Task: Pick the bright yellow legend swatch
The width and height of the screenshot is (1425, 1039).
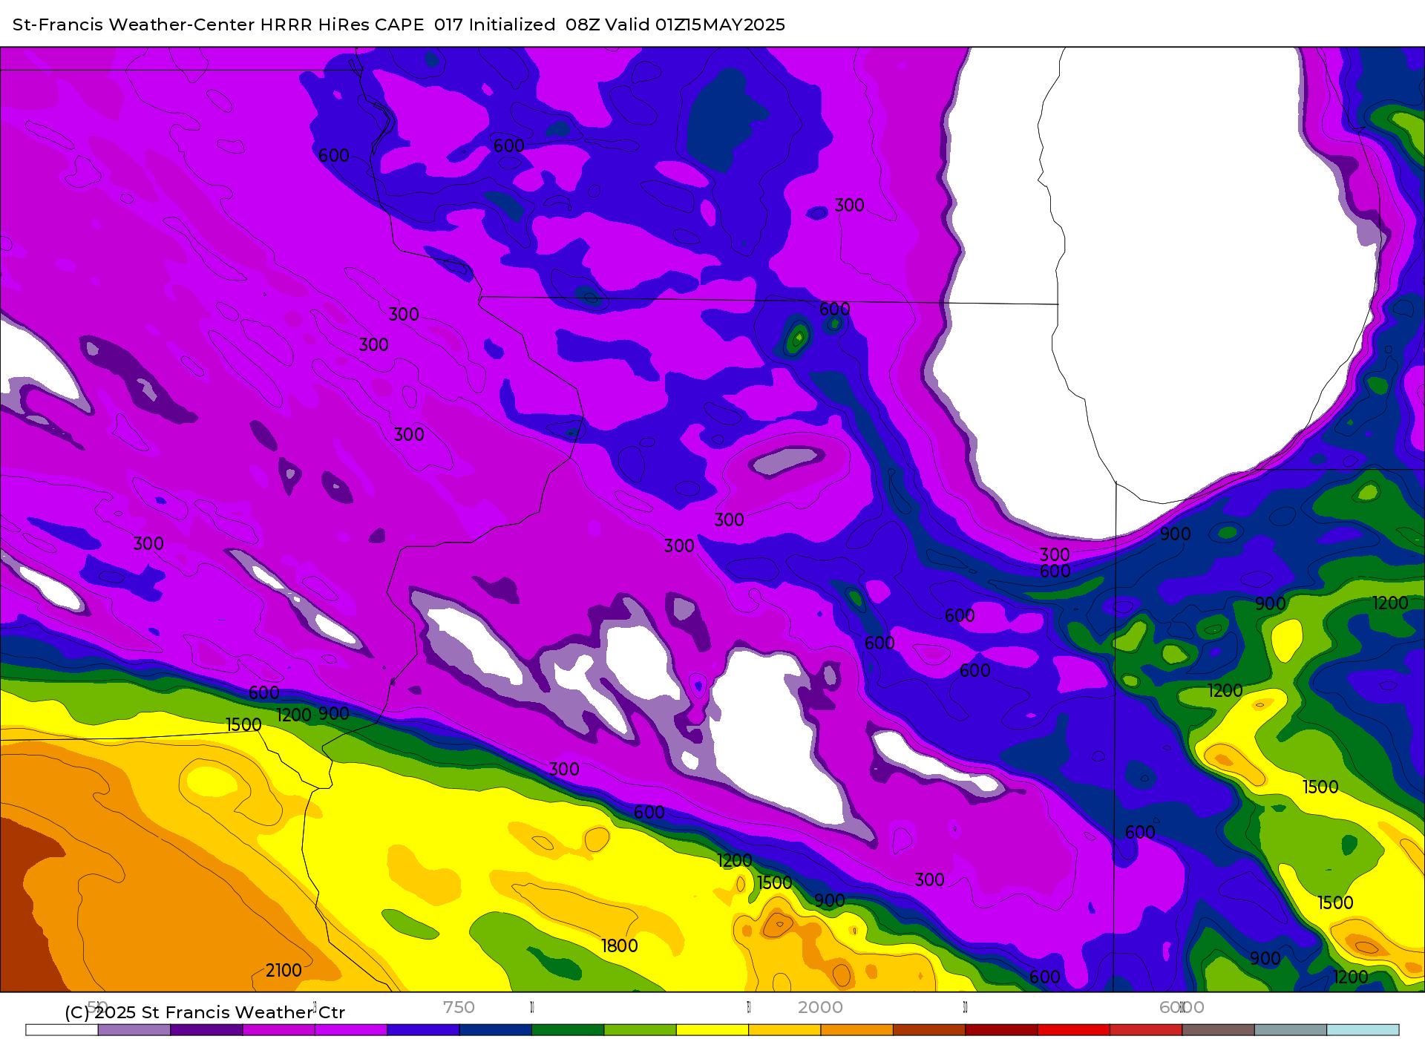Action: (x=712, y=1030)
